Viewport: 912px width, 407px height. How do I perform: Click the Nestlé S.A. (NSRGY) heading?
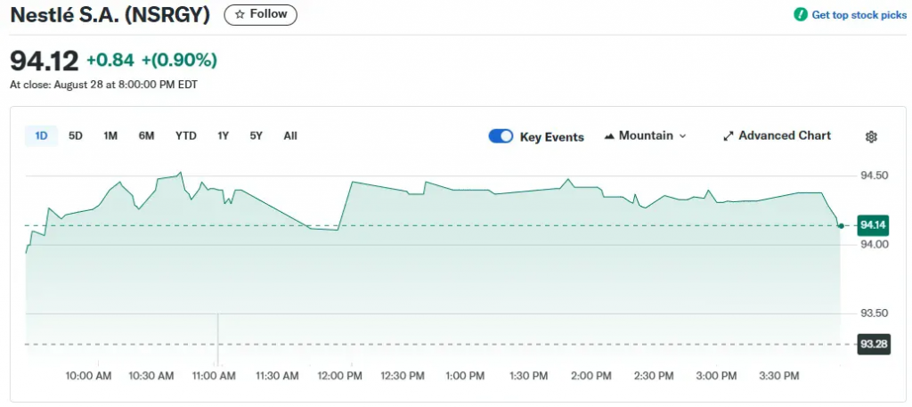110,15
